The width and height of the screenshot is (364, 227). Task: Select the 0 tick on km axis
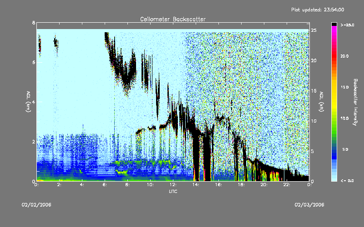(x=34, y=181)
